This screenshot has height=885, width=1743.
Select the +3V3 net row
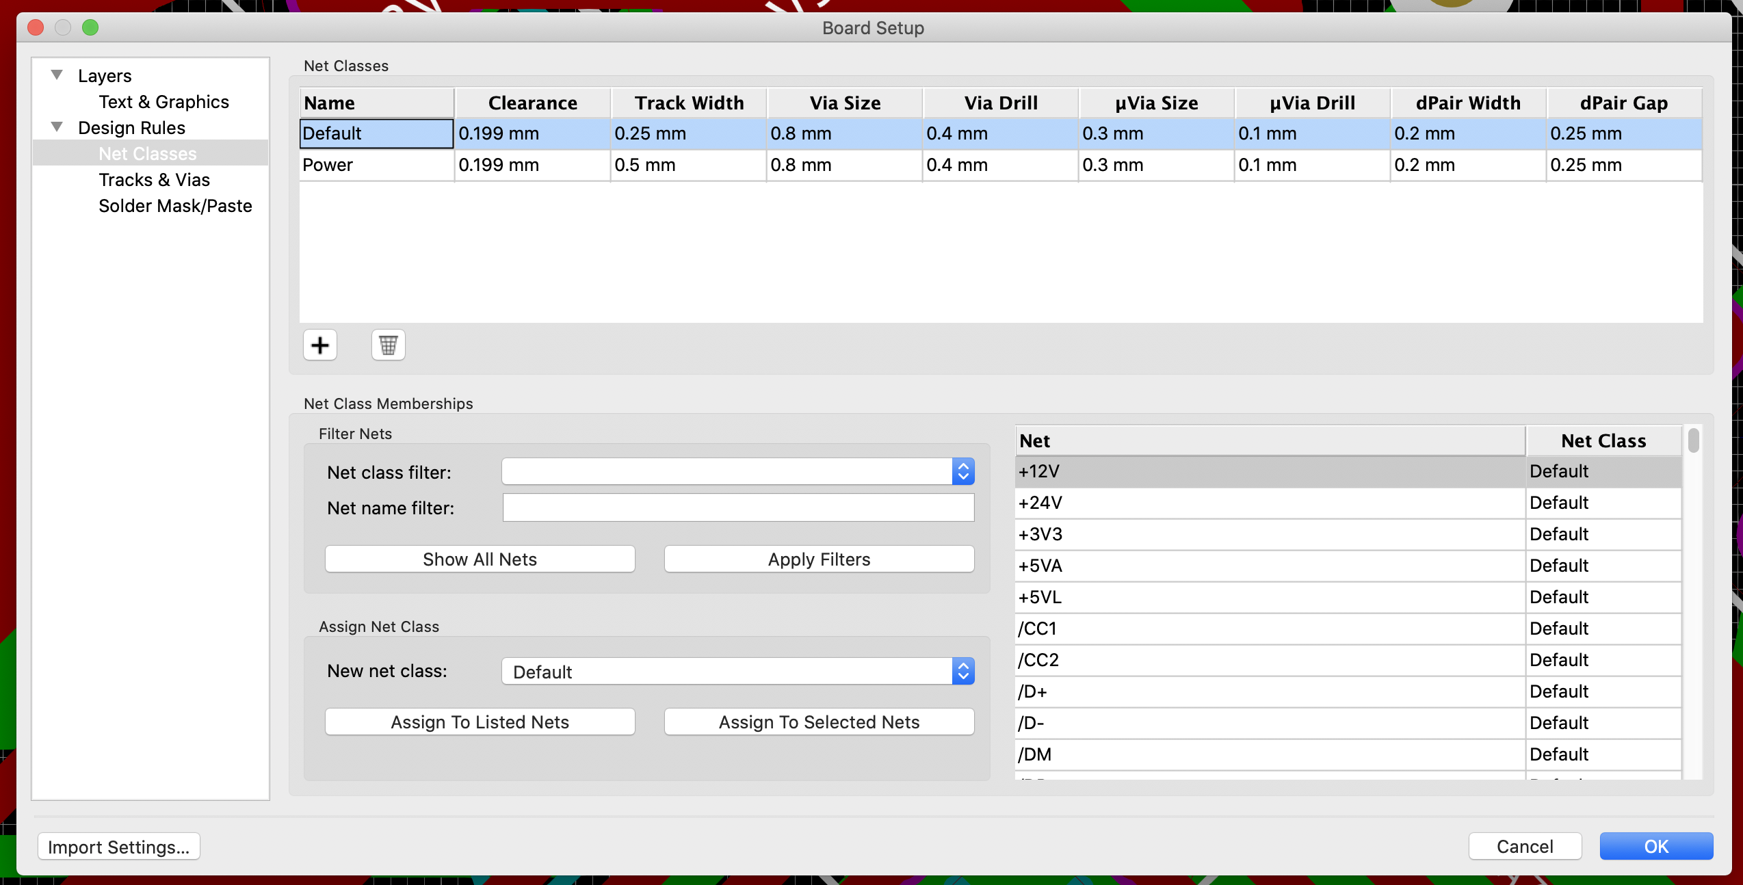(1269, 534)
